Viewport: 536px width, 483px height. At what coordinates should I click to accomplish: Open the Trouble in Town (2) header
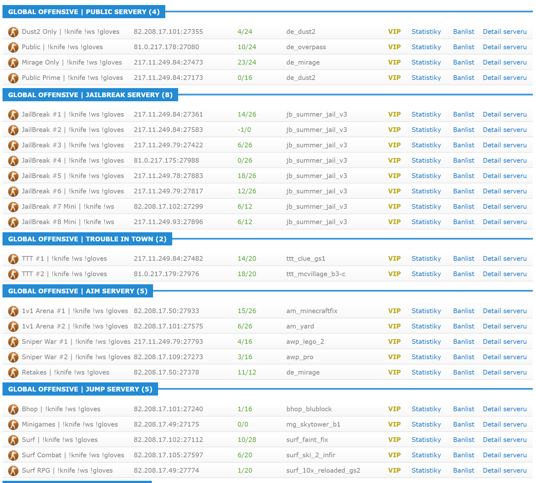[87, 239]
